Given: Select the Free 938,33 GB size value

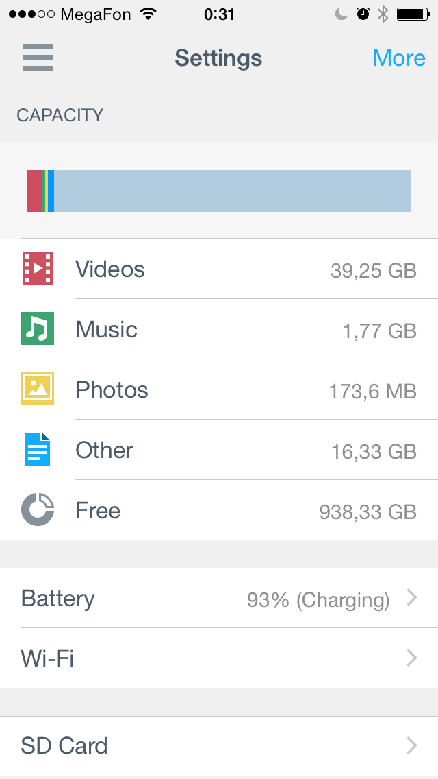Looking at the screenshot, I should coord(368,511).
